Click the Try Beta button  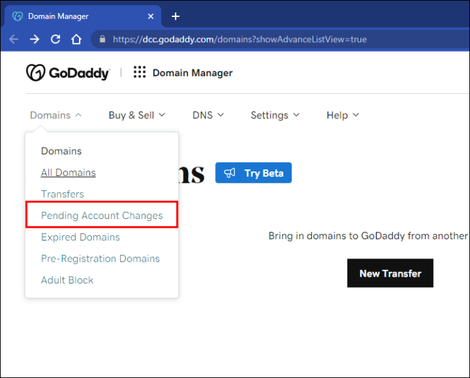pos(253,173)
